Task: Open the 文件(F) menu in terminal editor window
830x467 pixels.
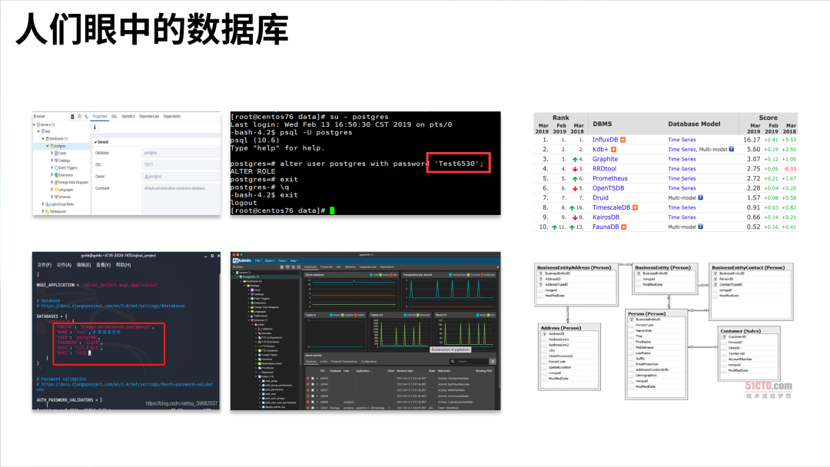Action: 45,265
